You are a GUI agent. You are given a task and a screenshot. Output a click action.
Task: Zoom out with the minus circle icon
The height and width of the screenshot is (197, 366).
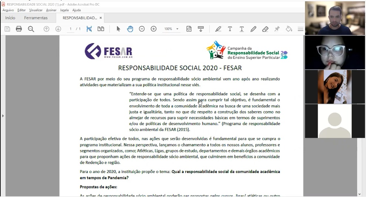click(142, 29)
